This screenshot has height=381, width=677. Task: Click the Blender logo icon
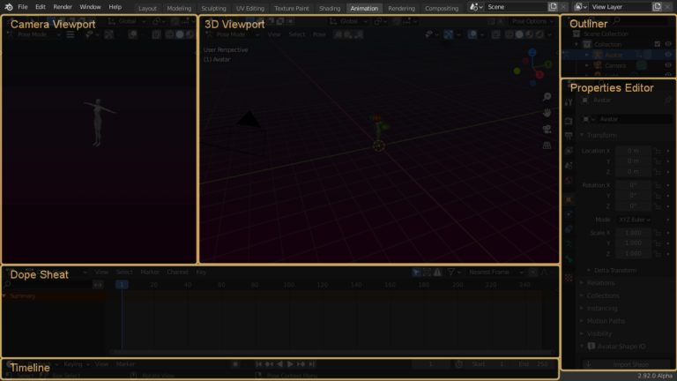(x=7, y=7)
